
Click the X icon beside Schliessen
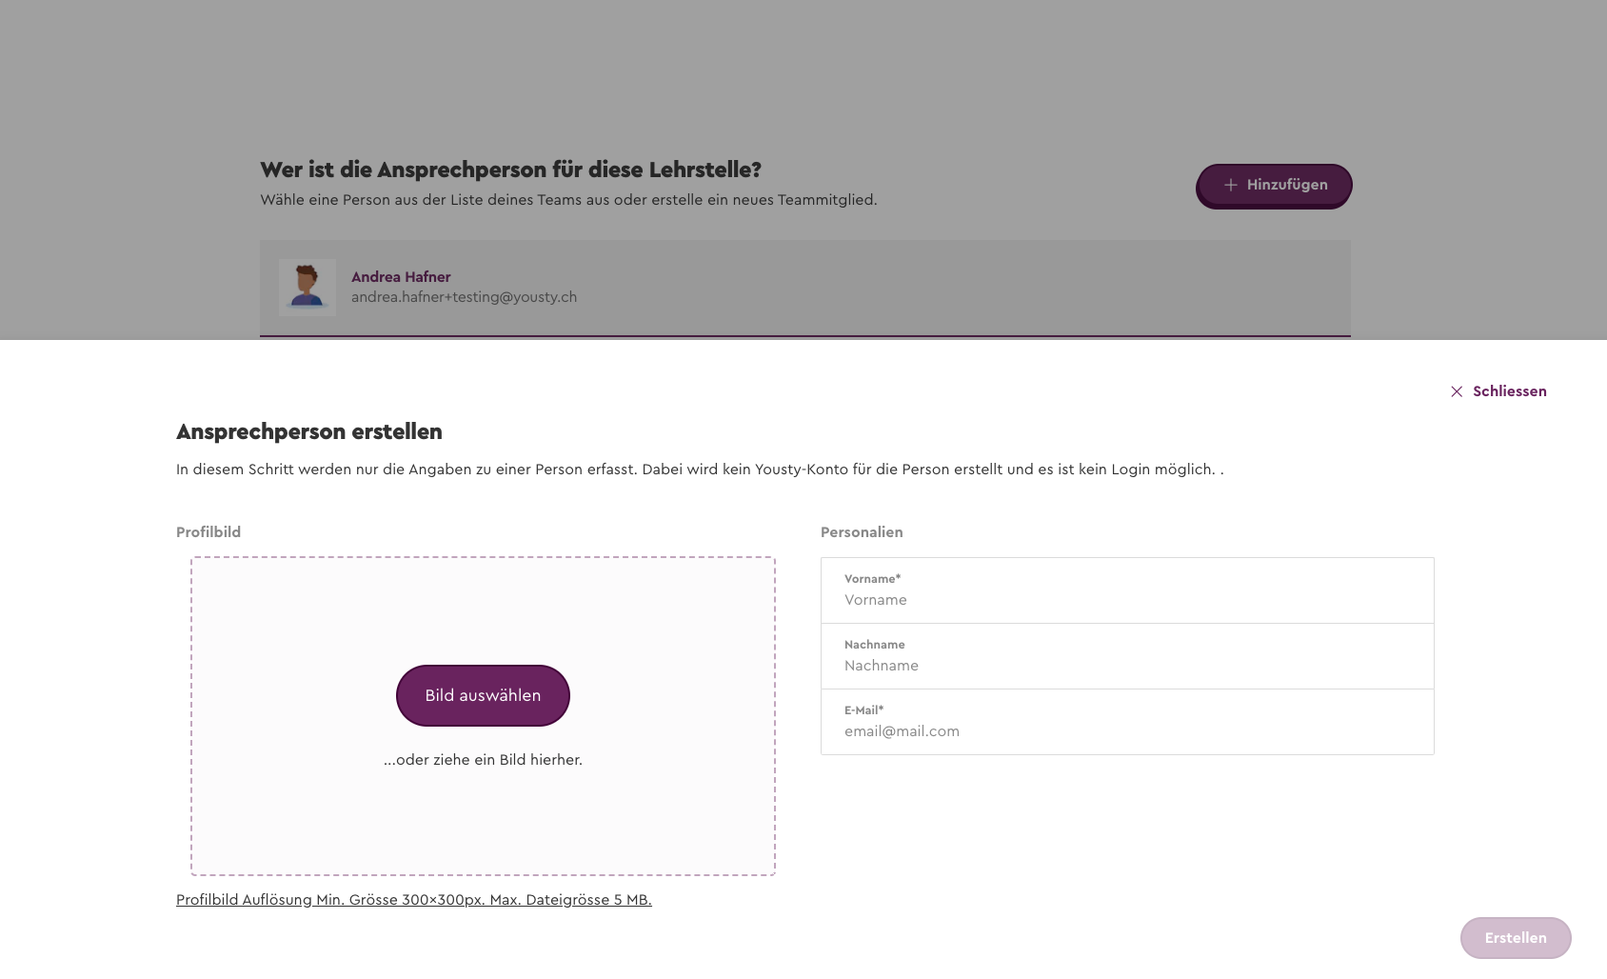point(1457,391)
